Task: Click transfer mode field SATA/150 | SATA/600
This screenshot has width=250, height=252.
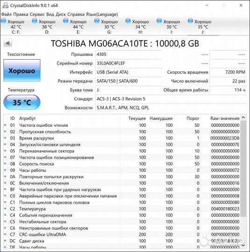Action: [x=129, y=81]
